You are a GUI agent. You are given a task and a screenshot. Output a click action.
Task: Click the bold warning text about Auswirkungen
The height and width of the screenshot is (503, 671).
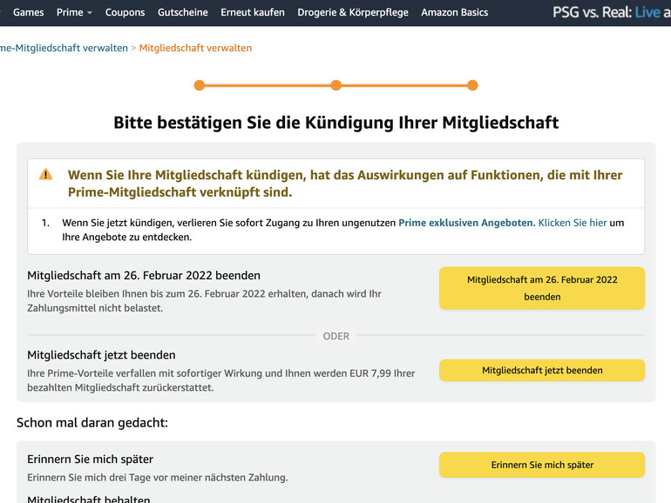345,184
